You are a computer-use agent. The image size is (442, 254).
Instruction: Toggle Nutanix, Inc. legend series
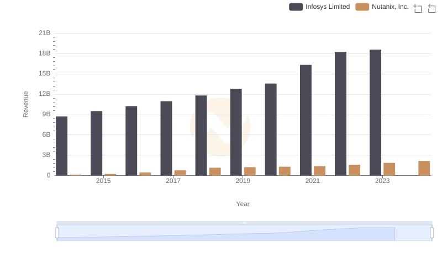point(382,7)
